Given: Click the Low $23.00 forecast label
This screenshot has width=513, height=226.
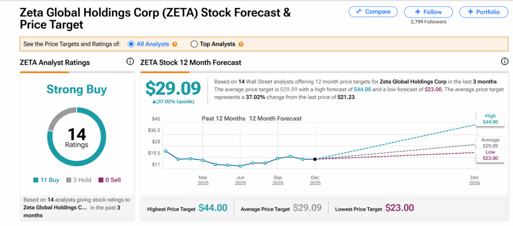Looking at the screenshot, I should (x=490, y=155).
